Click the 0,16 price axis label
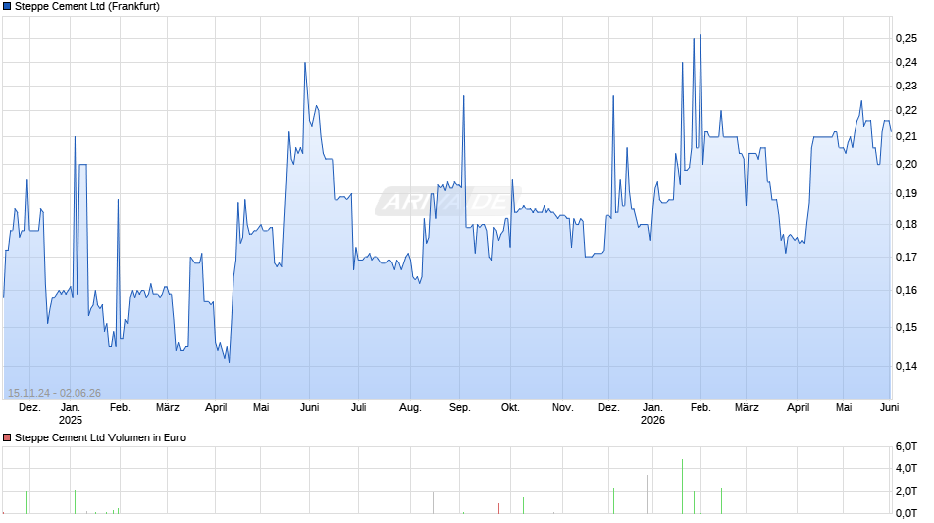 coord(906,291)
